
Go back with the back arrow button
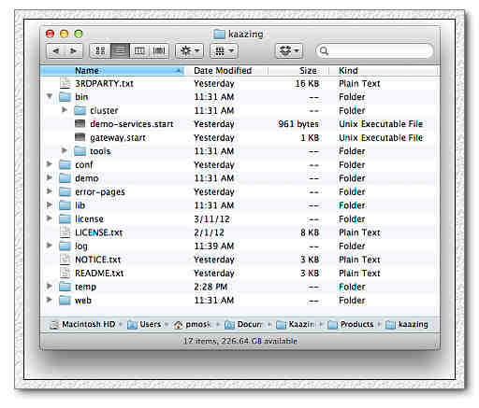coord(56,50)
